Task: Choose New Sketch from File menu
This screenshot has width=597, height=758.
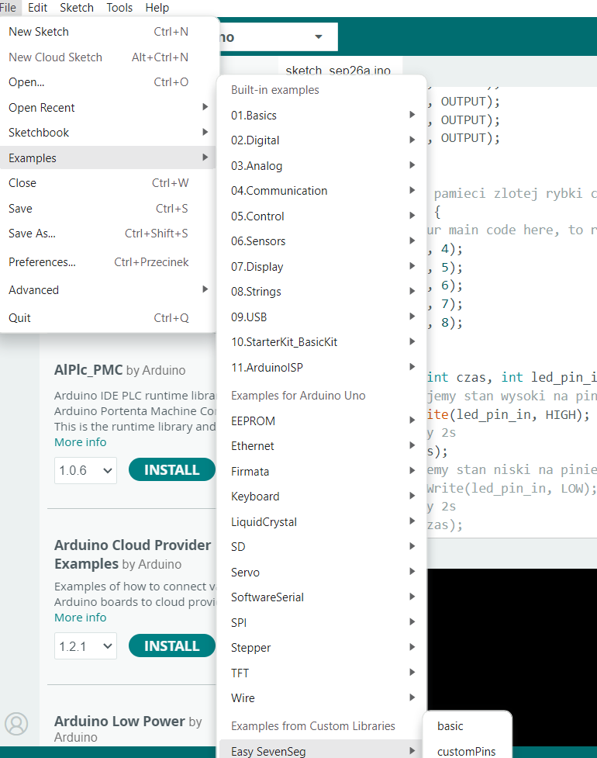Action: [x=109, y=32]
